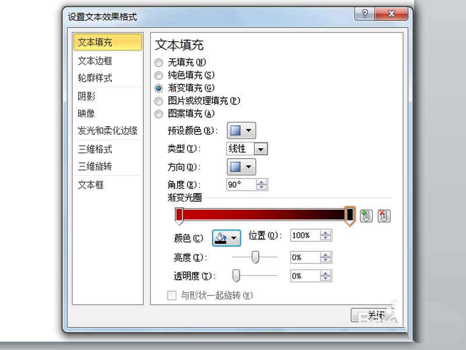This screenshot has height=350, width=466.
Task: Select the red gradient stop marker
Action: pos(179,216)
